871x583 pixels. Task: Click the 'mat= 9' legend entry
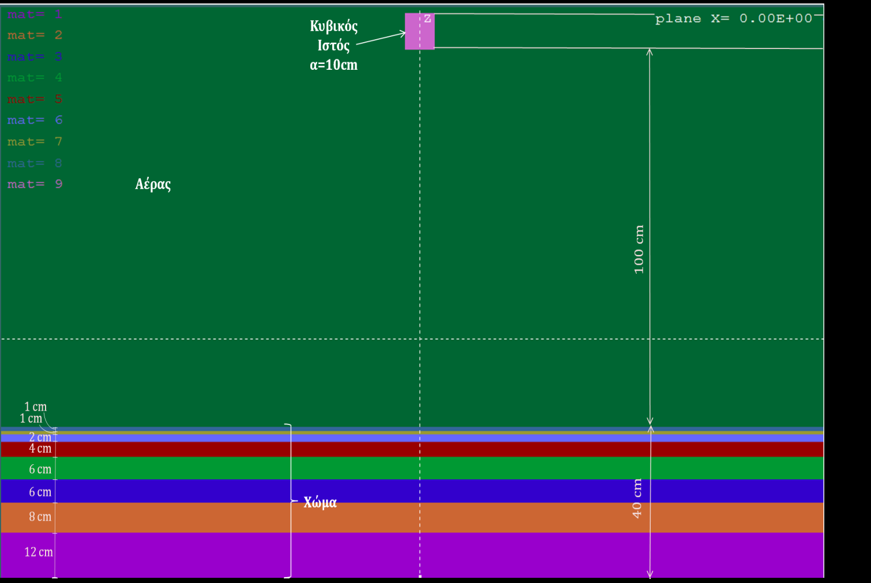[35, 184]
